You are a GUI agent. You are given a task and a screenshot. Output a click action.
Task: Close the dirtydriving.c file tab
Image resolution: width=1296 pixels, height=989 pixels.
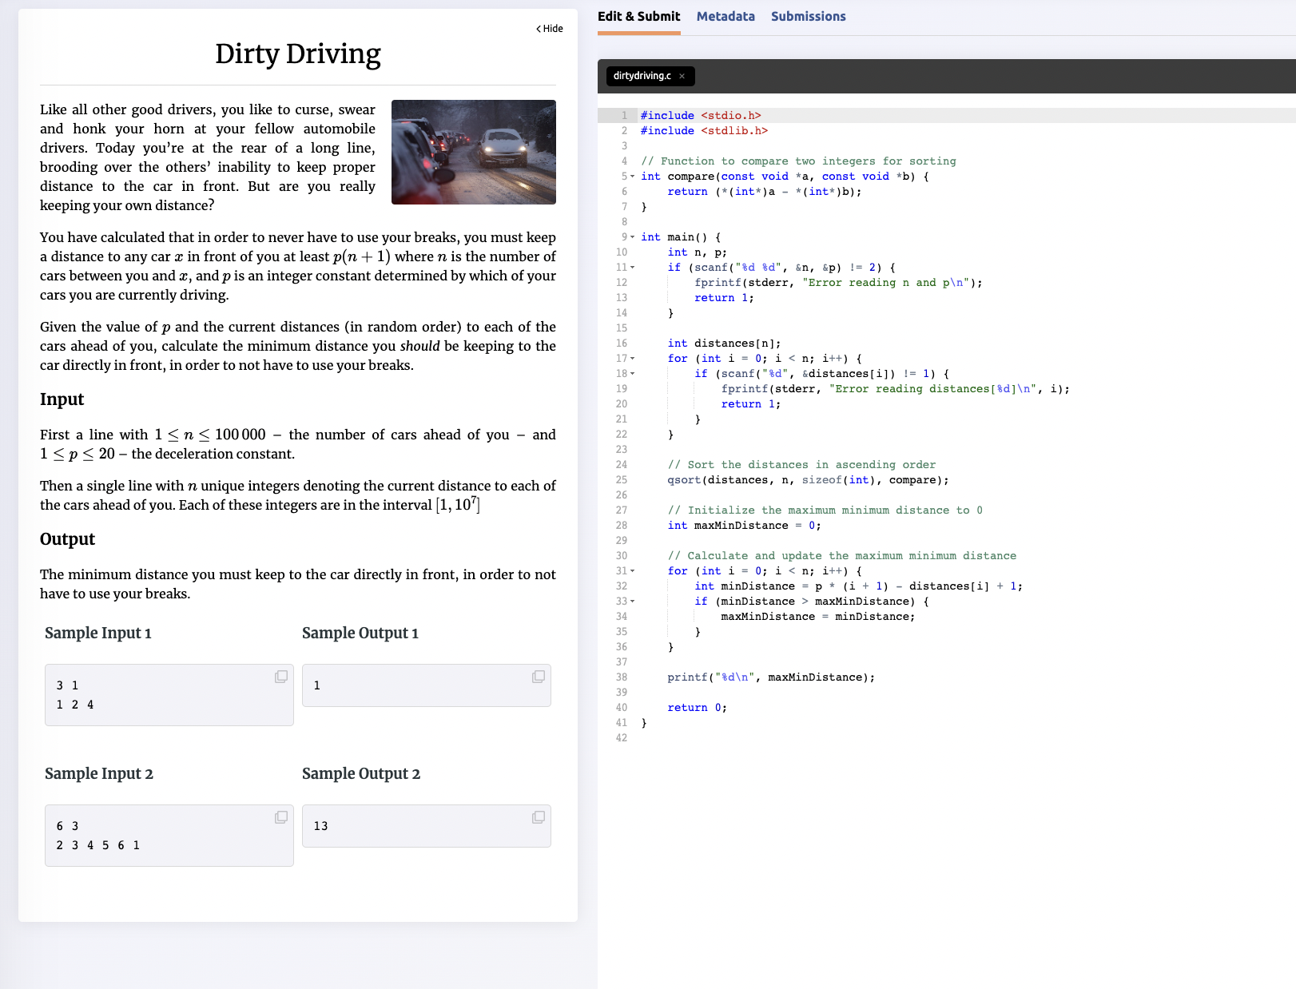[682, 76]
